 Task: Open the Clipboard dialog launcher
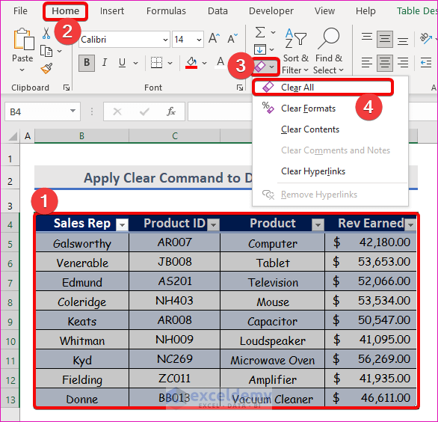[x=67, y=88]
